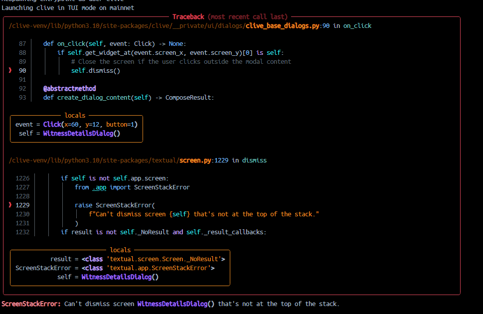
Task: Click the locals label on the first locals box
Action: coord(75,116)
